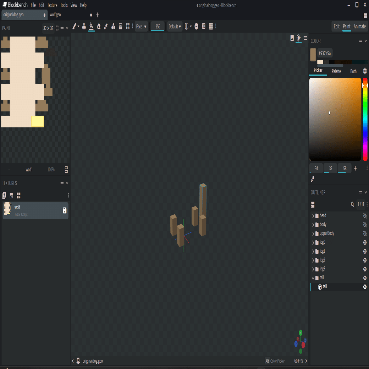This screenshot has height=369, width=369.
Task: Toggle visibility of the upperBody group
Action: (365, 233)
